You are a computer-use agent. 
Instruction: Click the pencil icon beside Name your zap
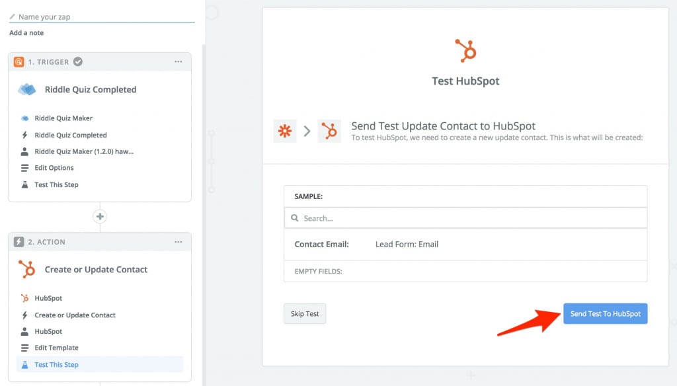click(x=12, y=17)
